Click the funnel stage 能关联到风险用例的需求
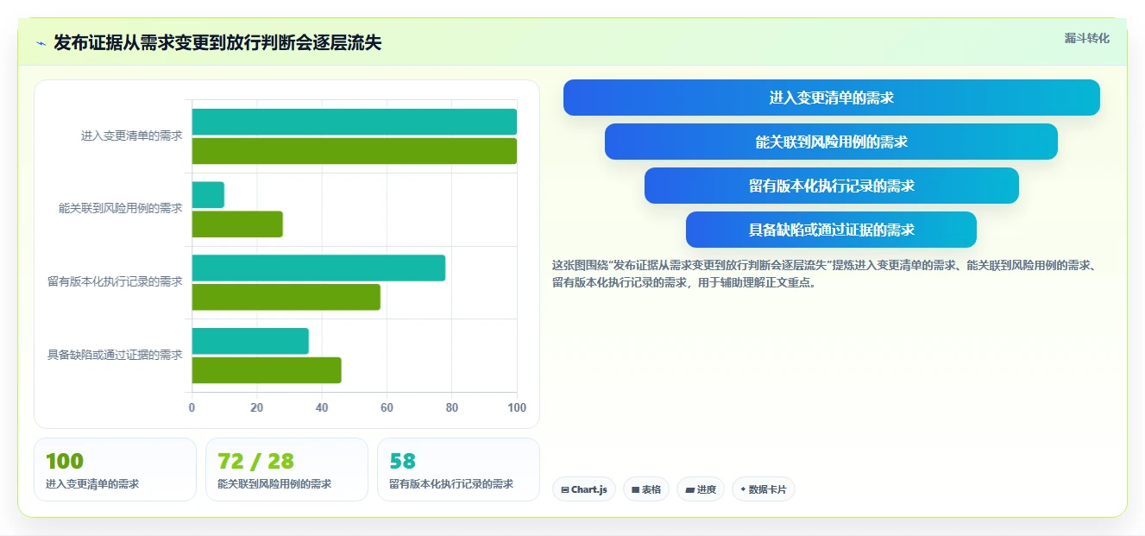1145x536 pixels. pyautogui.click(x=831, y=142)
